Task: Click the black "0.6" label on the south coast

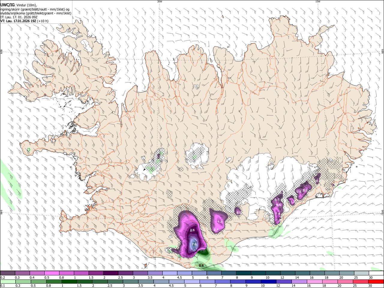Action: tap(201, 265)
